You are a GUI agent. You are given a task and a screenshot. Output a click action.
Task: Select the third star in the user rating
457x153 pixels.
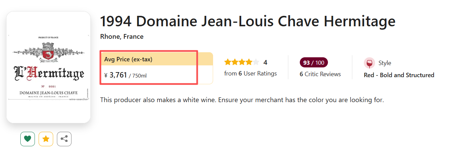coord(242,62)
